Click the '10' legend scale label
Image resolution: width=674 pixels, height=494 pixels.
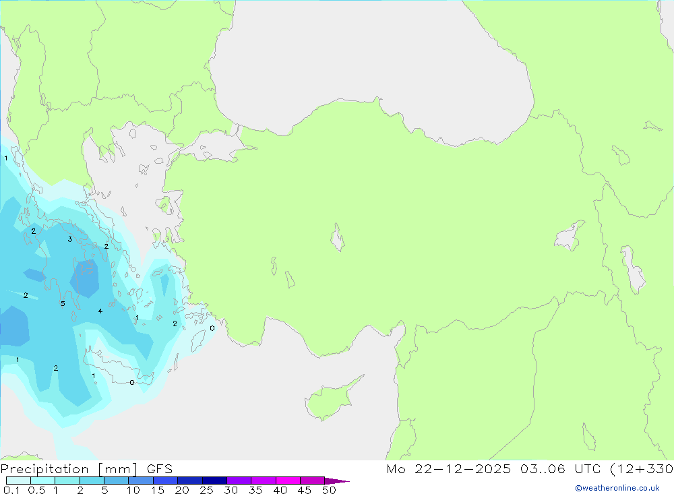[x=133, y=490]
